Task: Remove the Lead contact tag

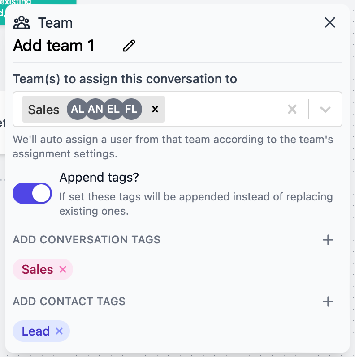Action: point(59,331)
